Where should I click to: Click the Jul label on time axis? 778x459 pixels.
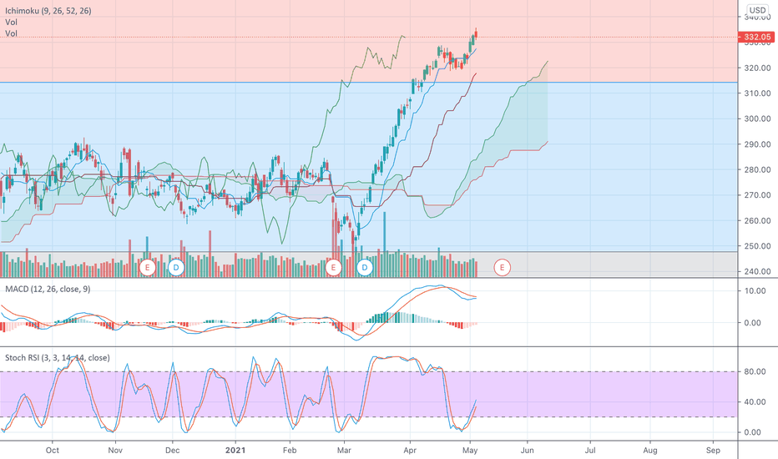(x=590, y=450)
